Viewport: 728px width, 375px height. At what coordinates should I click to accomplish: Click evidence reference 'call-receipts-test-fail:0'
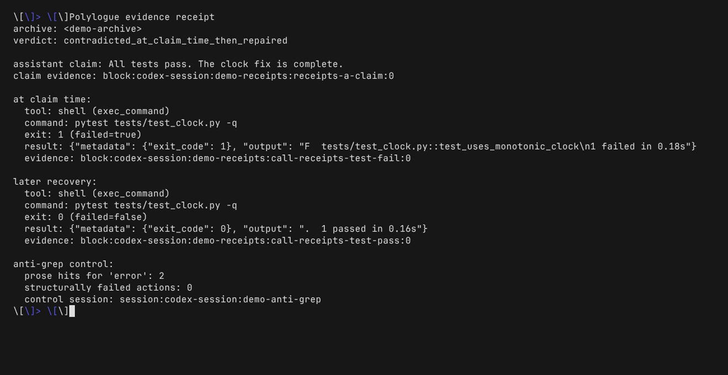pos(341,158)
